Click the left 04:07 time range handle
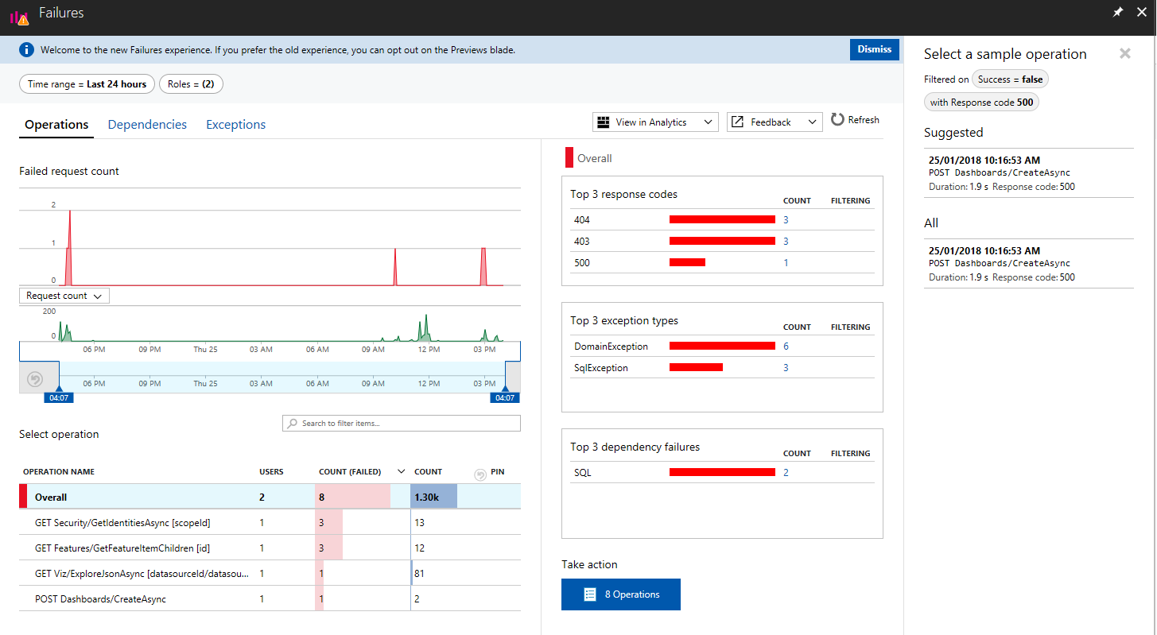 [x=59, y=397]
